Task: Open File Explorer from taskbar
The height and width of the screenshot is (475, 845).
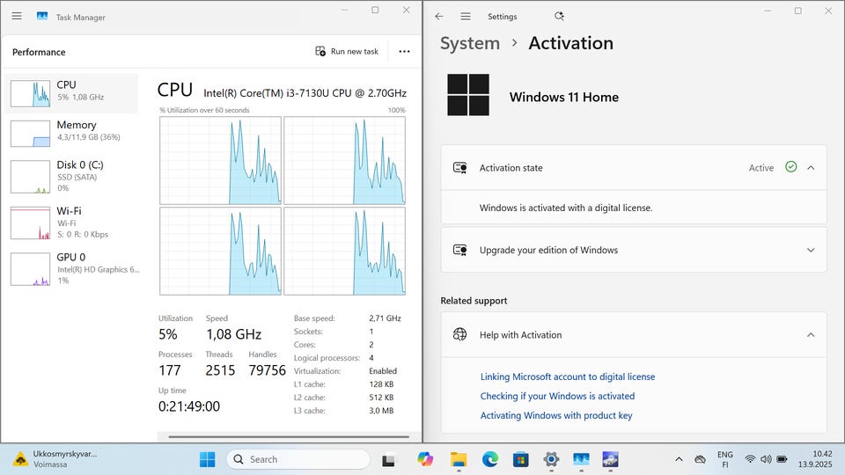Action: (459, 459)
